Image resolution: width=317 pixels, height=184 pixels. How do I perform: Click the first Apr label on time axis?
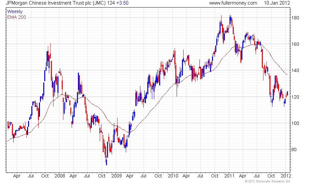tap(17, 176)
